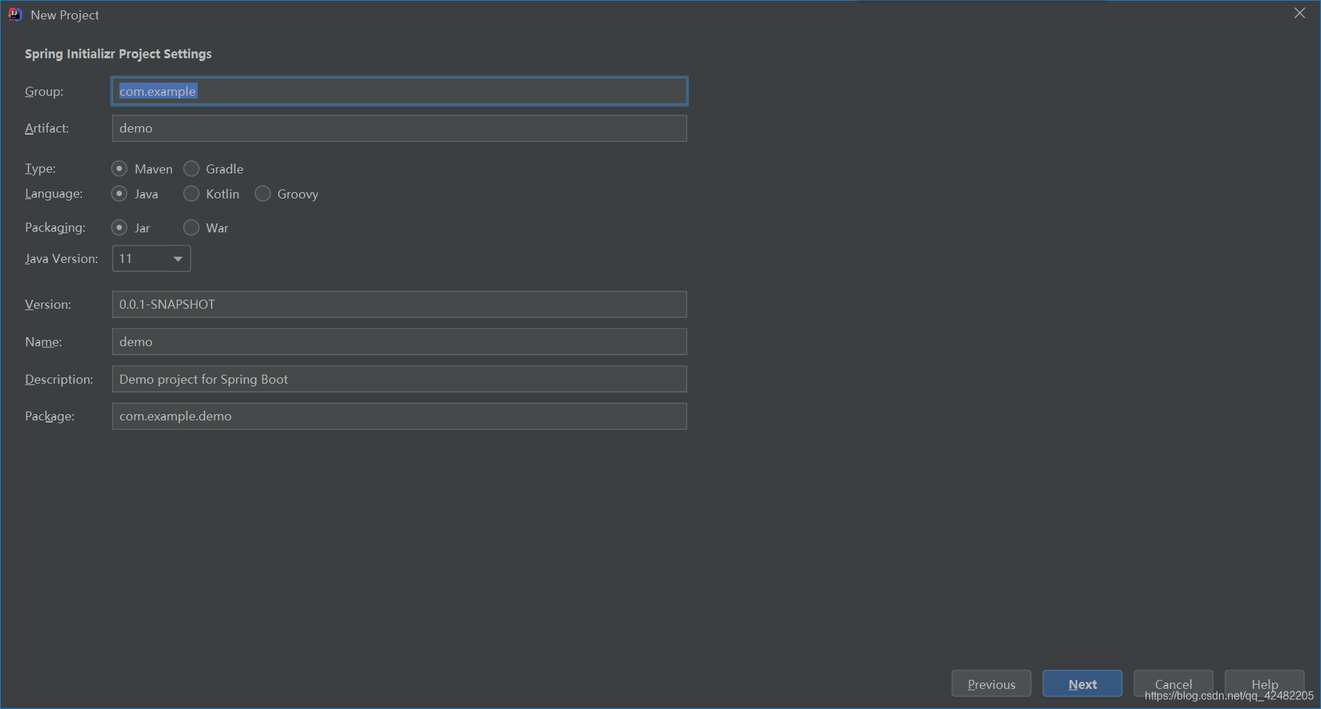Image resolution: width=1321 pixels, height=709 pixels.
Task: Click the Group input field
Action: point(400,92)
